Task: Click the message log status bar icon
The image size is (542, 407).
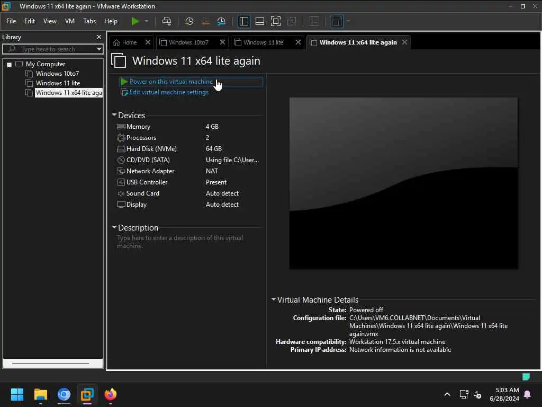Action: [526, 377]
